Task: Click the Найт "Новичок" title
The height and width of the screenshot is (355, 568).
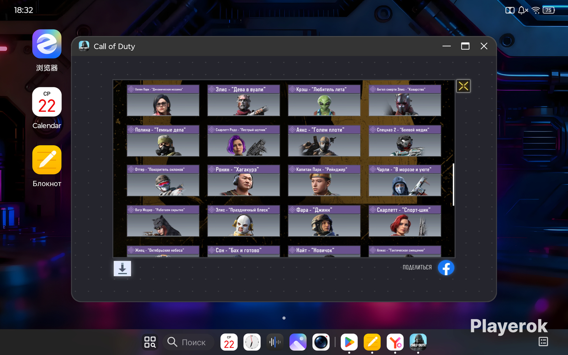Action: pos(315,250)
